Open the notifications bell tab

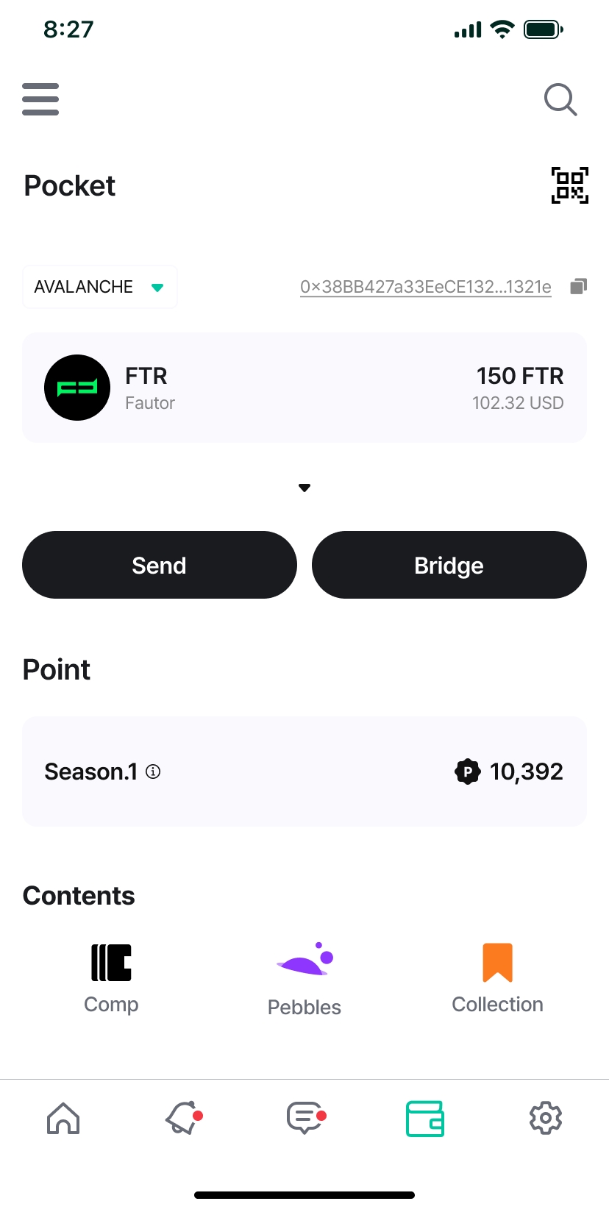(183, 1119)
